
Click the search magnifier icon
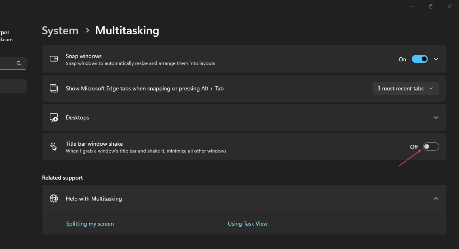point(19,63)
